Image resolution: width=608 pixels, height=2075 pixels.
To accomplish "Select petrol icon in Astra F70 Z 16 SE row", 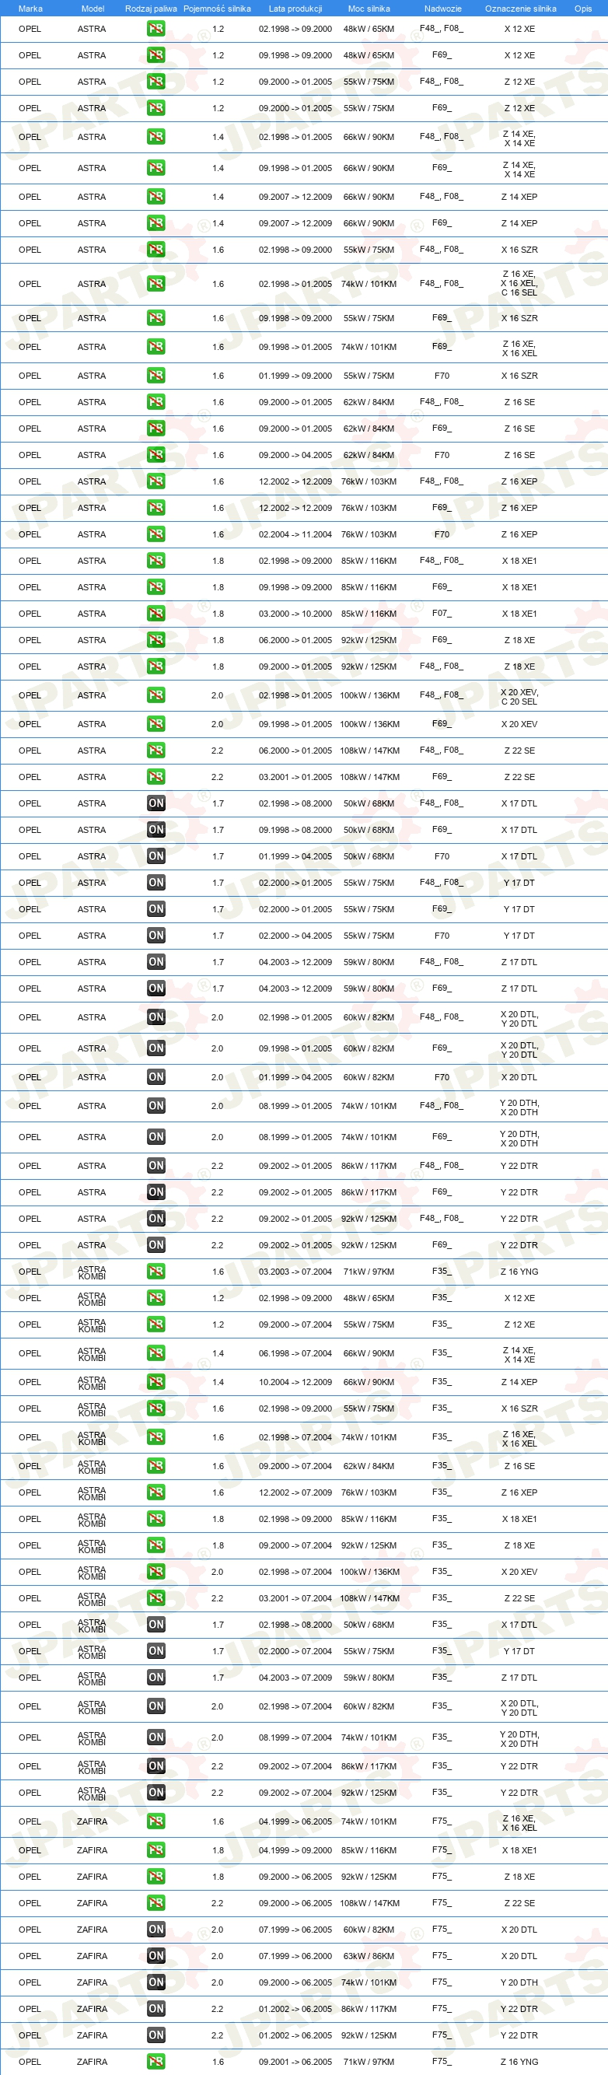I will pos(156,455).
